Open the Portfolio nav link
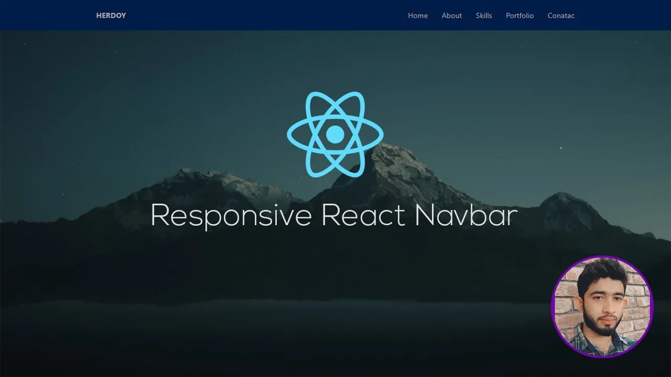This screenshot has height=377, width=671. (520, 16)
